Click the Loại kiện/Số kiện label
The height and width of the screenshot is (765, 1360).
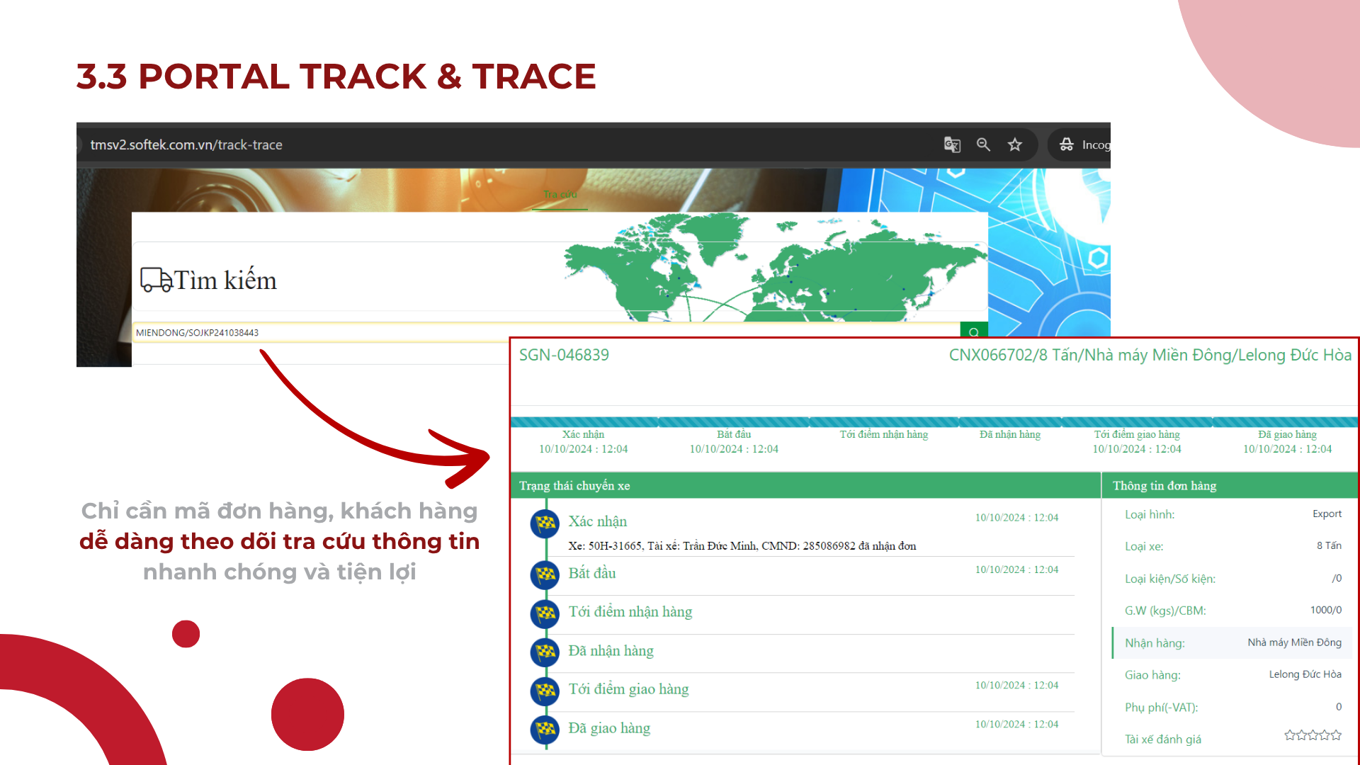coord(1169,579)
